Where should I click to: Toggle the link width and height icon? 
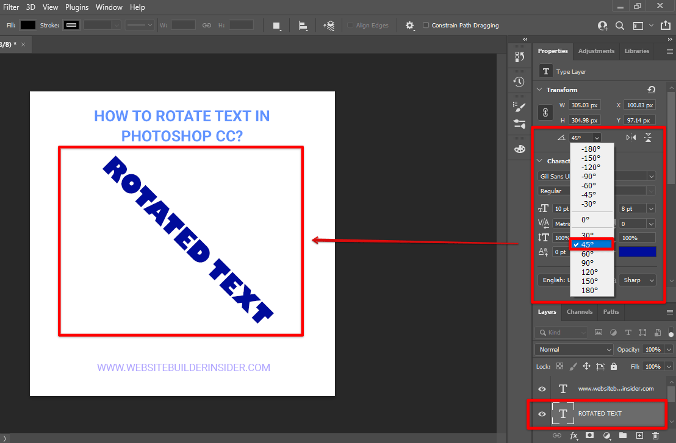545,112
